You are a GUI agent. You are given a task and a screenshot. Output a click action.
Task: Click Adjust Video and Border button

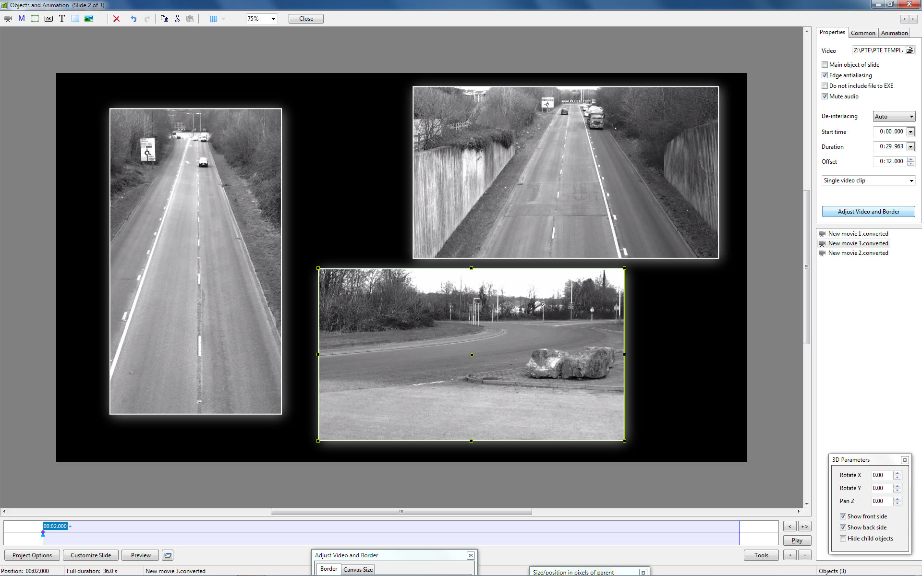tap(868, 211)
